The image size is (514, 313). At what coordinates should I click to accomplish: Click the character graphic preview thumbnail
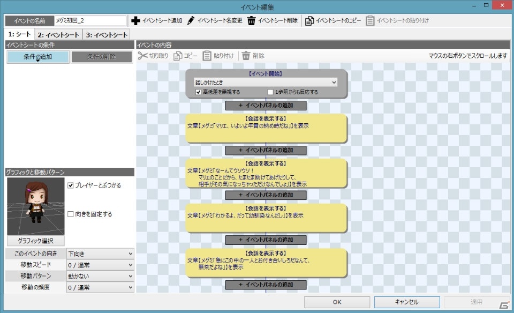tap(36, 206)
